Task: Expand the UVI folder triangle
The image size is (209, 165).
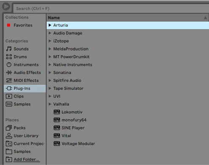Action: pos(50,96)
